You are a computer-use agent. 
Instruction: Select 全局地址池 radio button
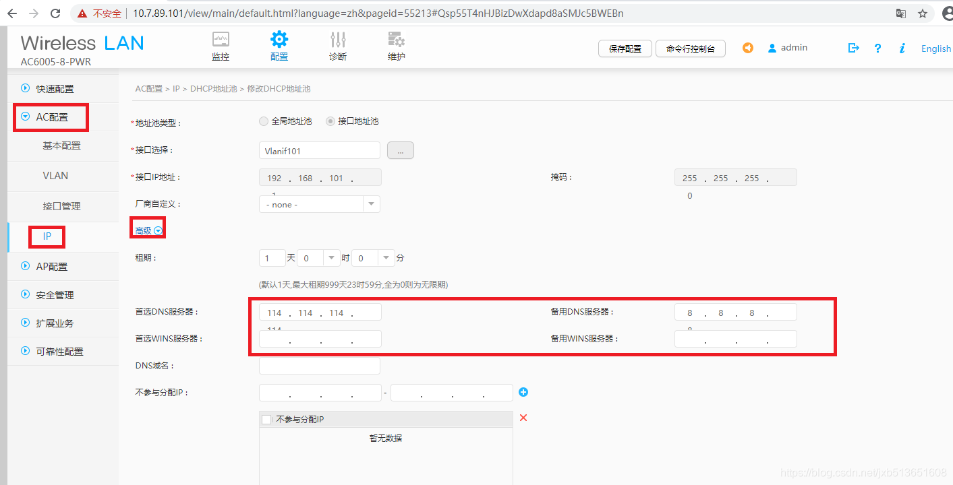coord(264,121)
